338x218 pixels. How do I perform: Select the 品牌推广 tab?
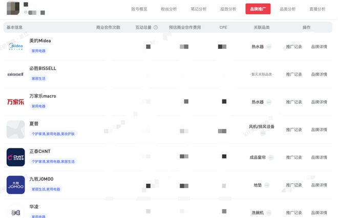click(x=258, y=9)
